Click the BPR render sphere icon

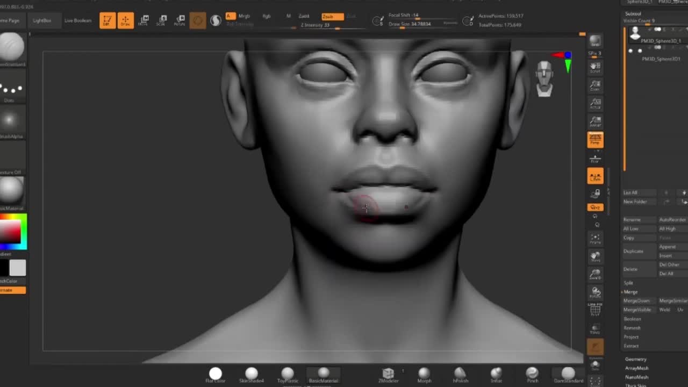[x=595, y=41]
